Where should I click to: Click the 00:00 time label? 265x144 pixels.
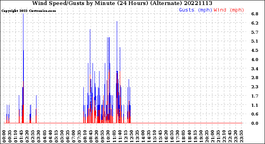tap(4, 136)
